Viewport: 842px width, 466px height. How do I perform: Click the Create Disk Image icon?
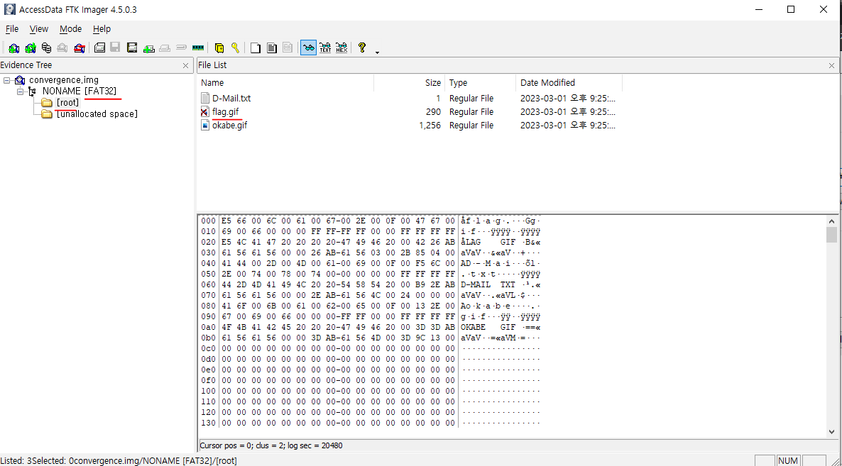click(99, 48)
